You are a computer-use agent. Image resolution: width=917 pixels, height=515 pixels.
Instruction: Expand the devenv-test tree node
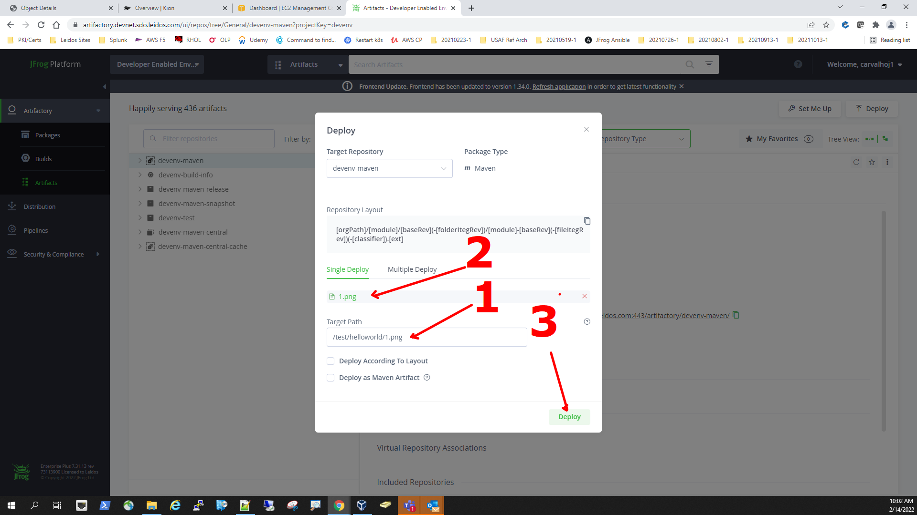140,218
